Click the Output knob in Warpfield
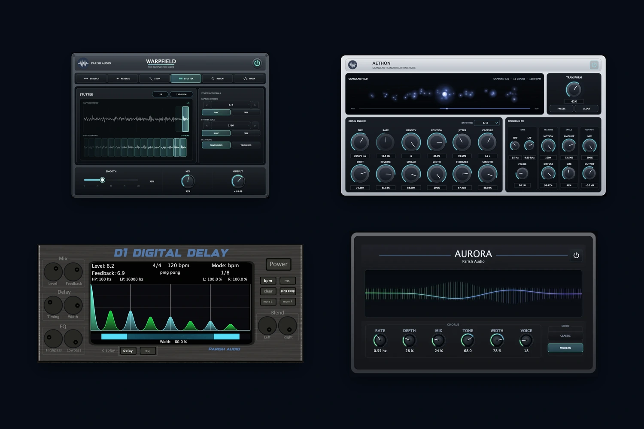The width and height of the screenshot is (644, 429). 238,181
